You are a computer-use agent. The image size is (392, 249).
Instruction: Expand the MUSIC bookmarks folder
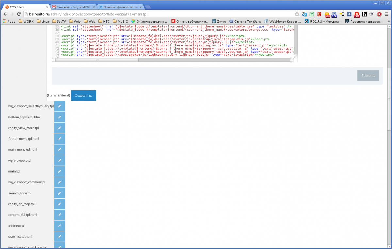(120, 21)
